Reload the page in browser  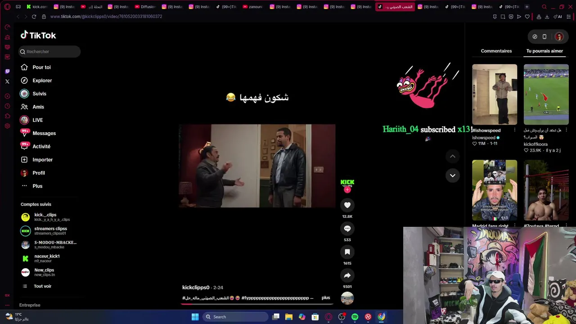[34, 17]
